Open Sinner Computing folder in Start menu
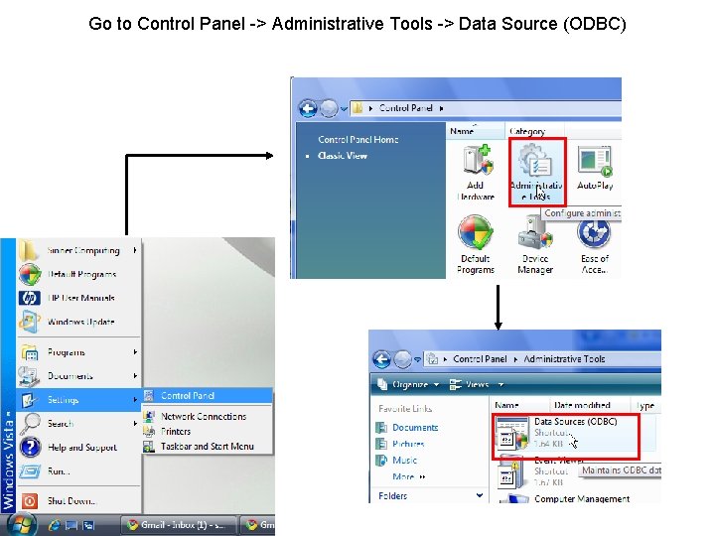Viewport: 715px width, 536px height. pyautogui.click(x=79, y=250)
